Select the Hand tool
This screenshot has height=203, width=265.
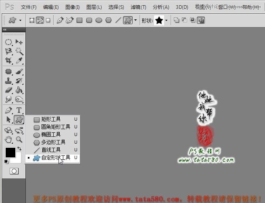coord(8,140)
